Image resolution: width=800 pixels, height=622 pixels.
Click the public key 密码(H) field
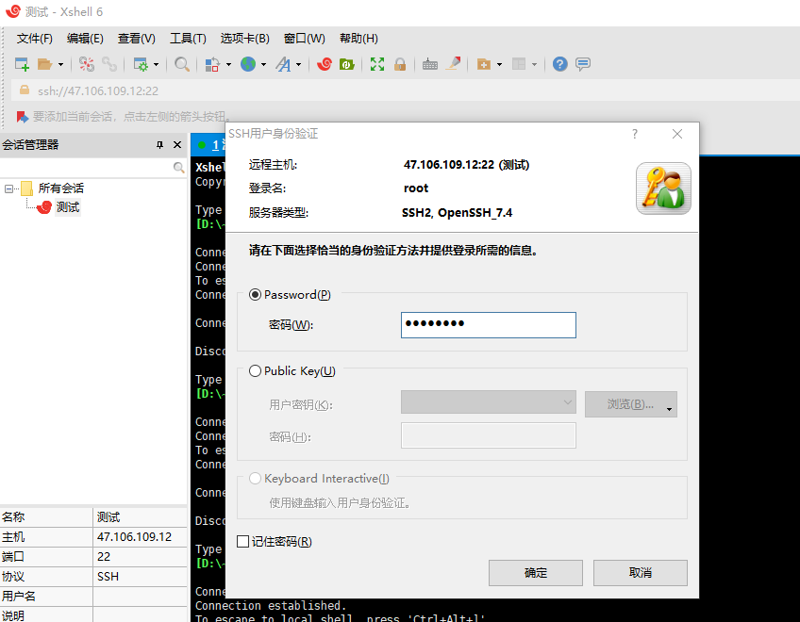(489, 435)
